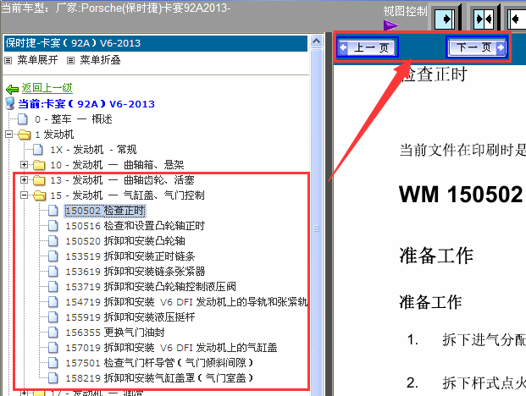Open 157019 V6 DFI 发动机上的气缸盖 item

coord(171,348)
